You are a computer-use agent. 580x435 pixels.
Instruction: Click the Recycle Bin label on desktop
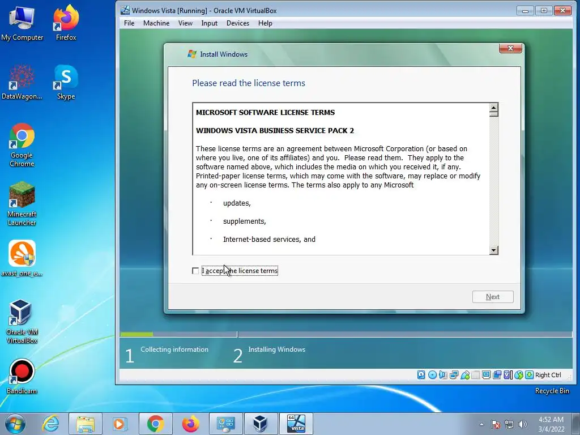click(552, 391)
